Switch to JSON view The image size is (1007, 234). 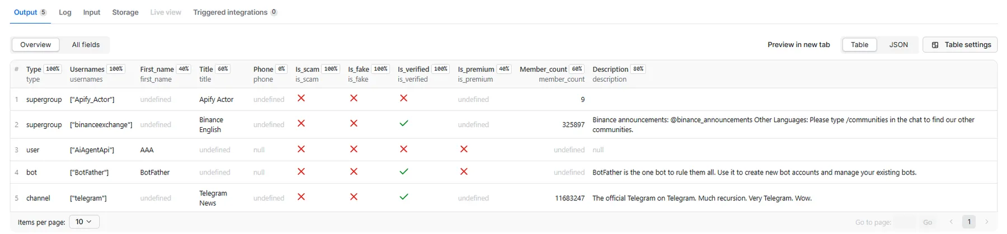tap(898, 45)
